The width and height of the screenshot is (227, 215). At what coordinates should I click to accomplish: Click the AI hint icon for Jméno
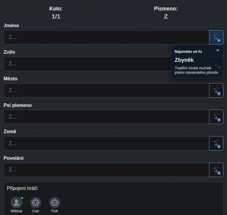point(216,37)
